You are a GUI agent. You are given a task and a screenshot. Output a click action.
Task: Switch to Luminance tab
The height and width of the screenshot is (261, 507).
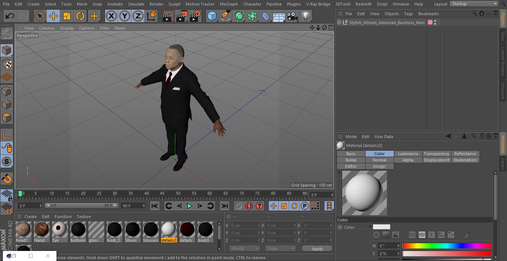tap(408, 154)
